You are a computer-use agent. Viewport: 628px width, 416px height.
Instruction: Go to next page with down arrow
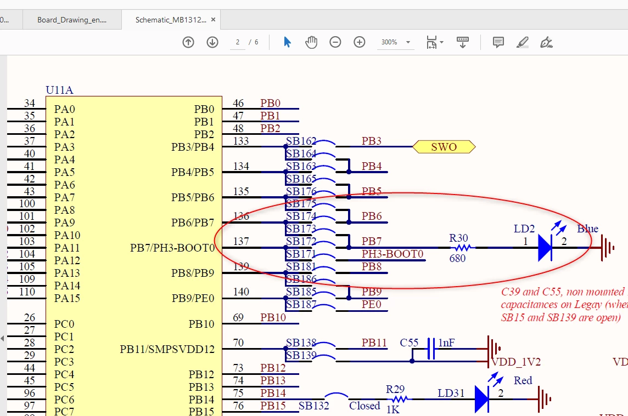212,42
